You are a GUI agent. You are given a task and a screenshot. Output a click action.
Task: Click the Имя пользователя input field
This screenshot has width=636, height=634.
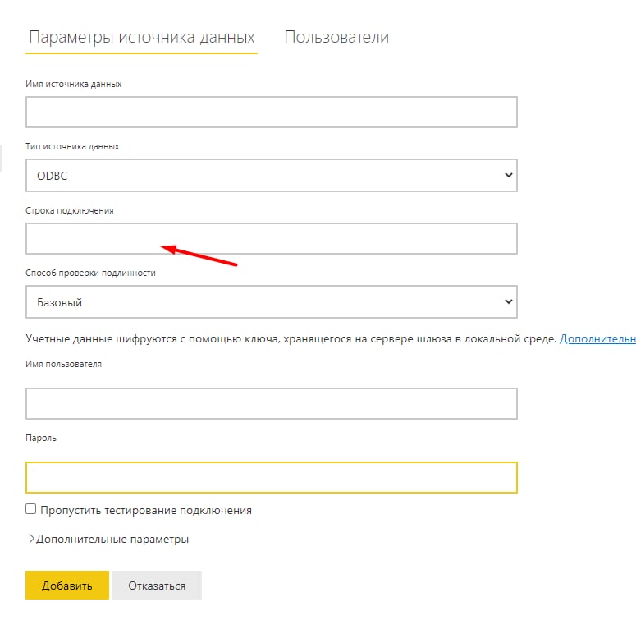[x=272, y=403]
